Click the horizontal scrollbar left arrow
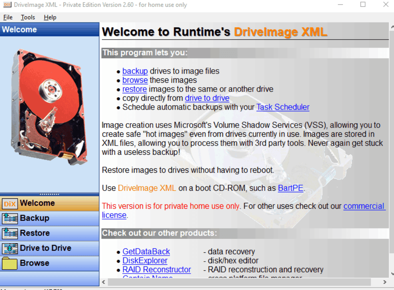Image resolution: width=394 pixels, height=290 pixels. [104, 282]
